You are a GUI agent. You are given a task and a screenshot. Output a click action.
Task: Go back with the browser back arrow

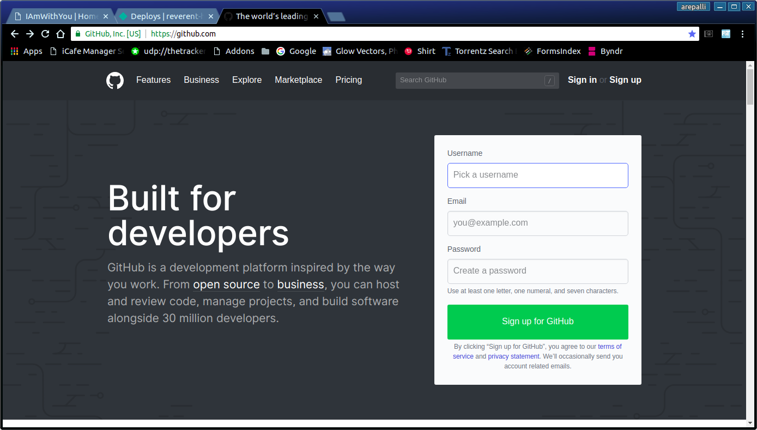(15, 34)
